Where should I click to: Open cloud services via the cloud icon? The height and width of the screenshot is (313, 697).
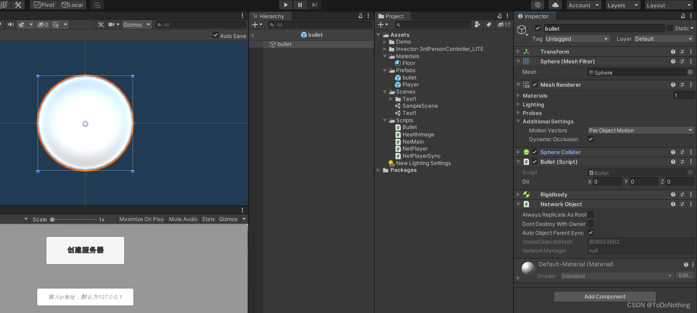tap(555, 5)
